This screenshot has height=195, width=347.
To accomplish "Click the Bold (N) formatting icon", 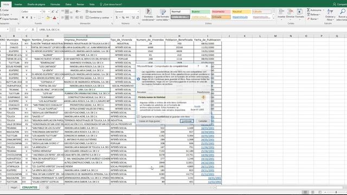I will 23,17.
